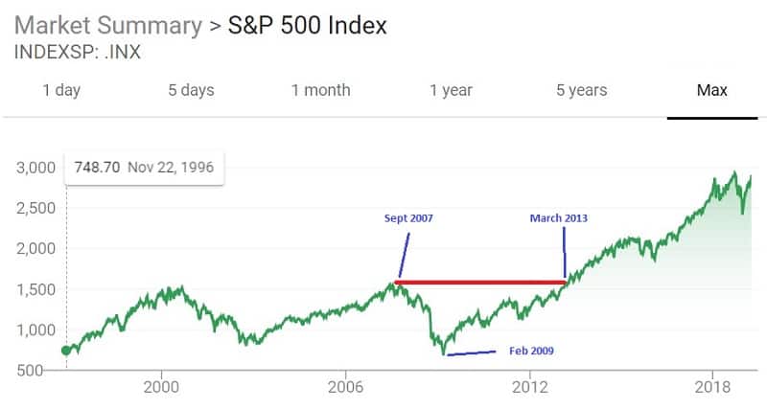Select the 1 day range tab
This screenshot has width=767, height=409.
point(62,91)
